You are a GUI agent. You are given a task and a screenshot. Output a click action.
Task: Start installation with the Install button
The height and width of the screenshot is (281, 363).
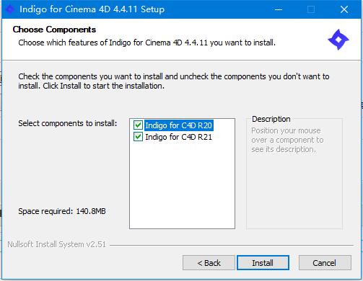(263, 263)
